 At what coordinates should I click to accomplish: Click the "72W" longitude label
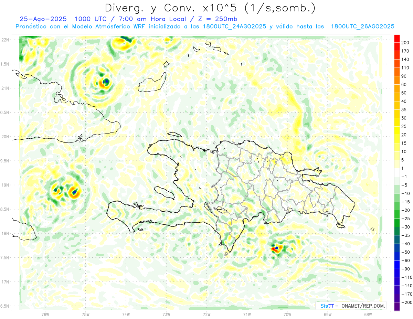coord(207,314)
